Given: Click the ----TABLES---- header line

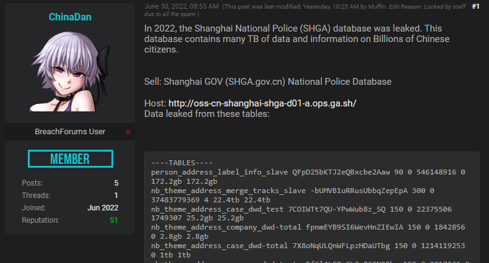Looking at the screenshot, I should click(x=182, y=163).
